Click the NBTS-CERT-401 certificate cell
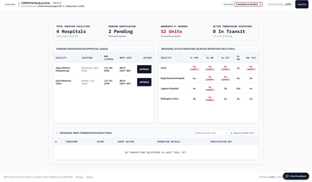The width and height of the screenshot is (312, 182). (125, 82)
